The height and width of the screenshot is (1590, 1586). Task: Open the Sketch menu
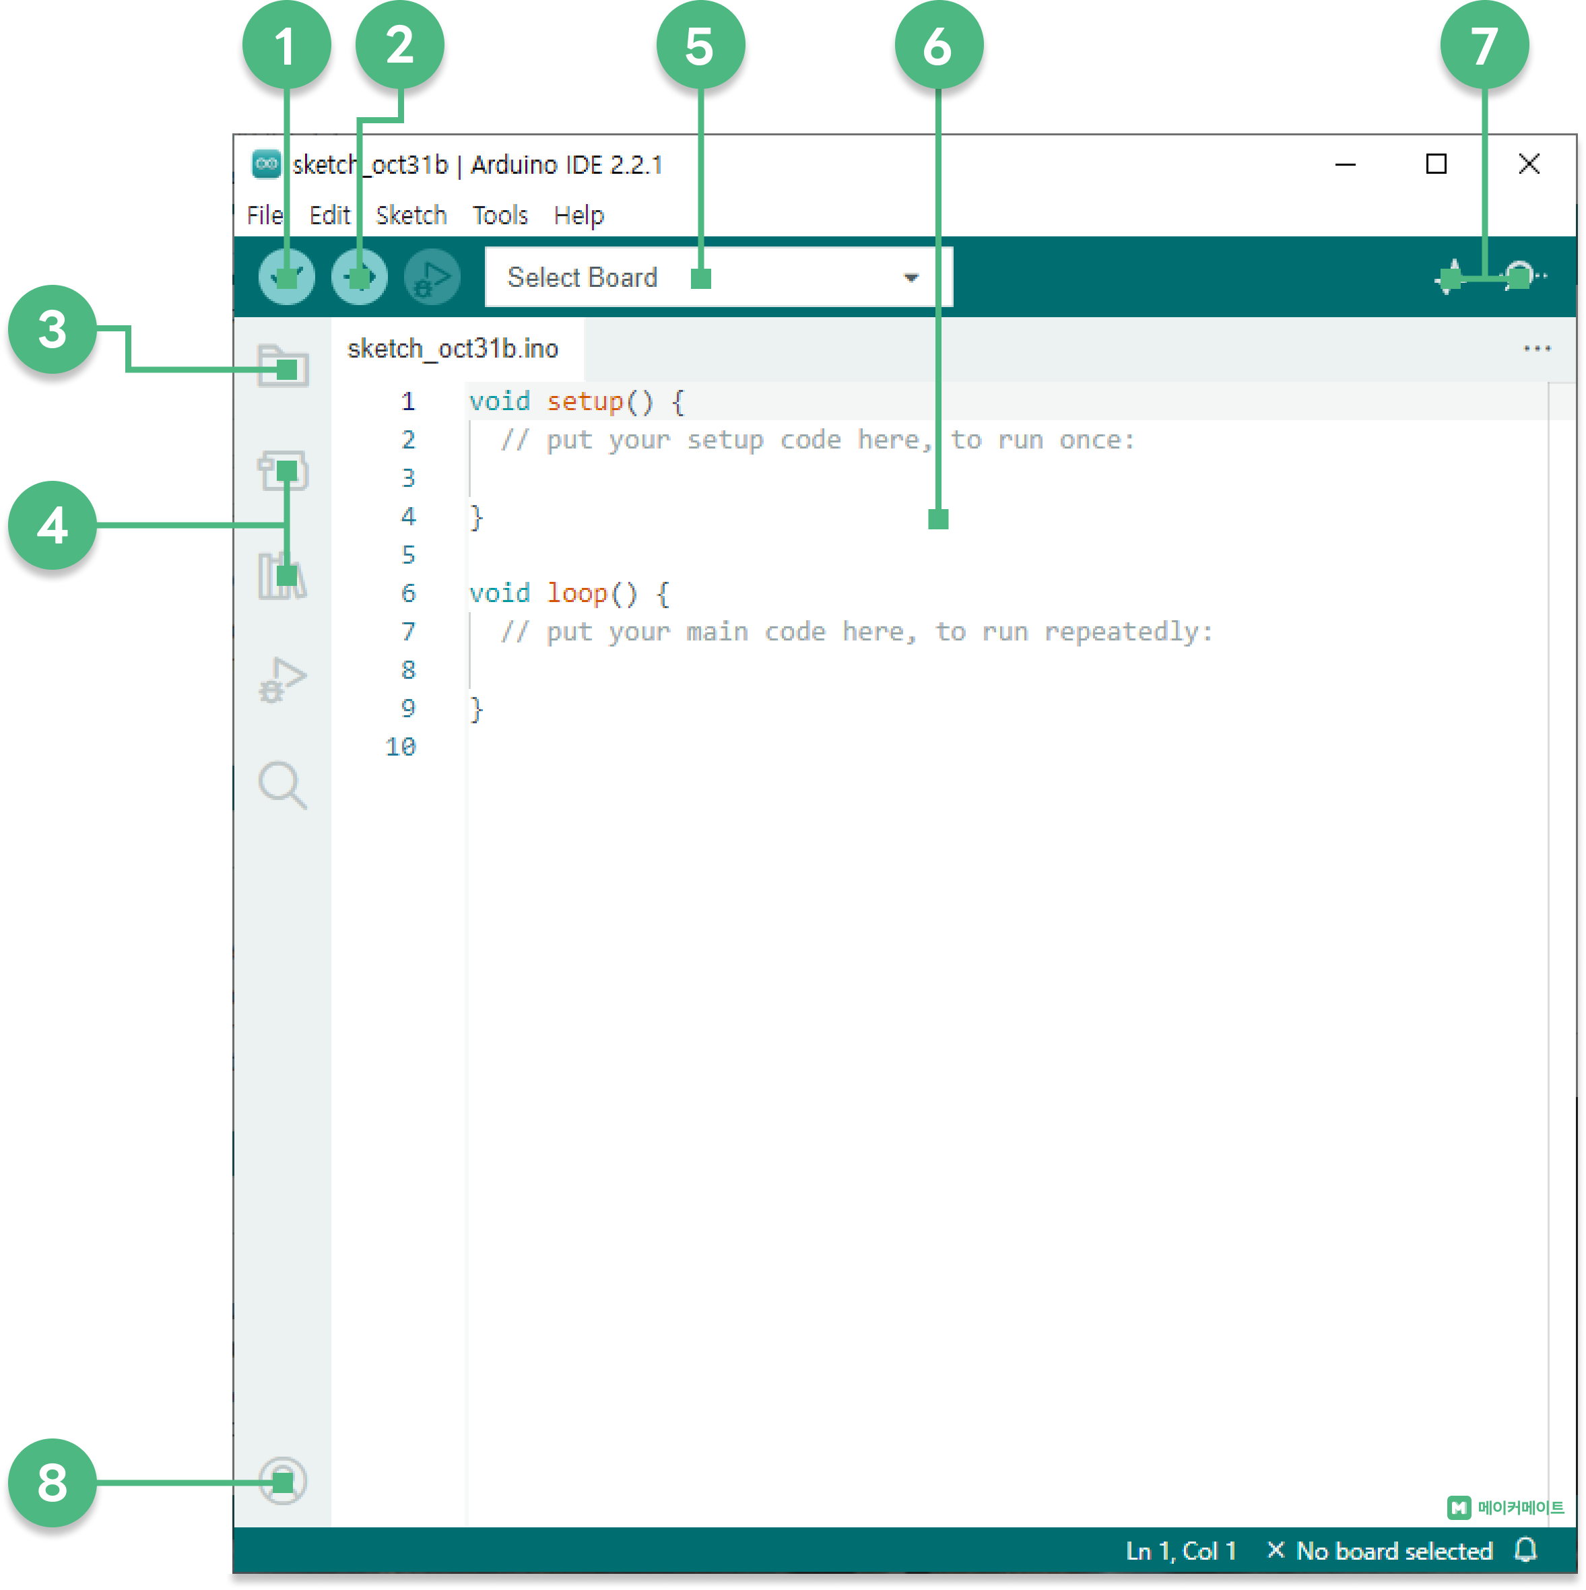tap(411, 216)
